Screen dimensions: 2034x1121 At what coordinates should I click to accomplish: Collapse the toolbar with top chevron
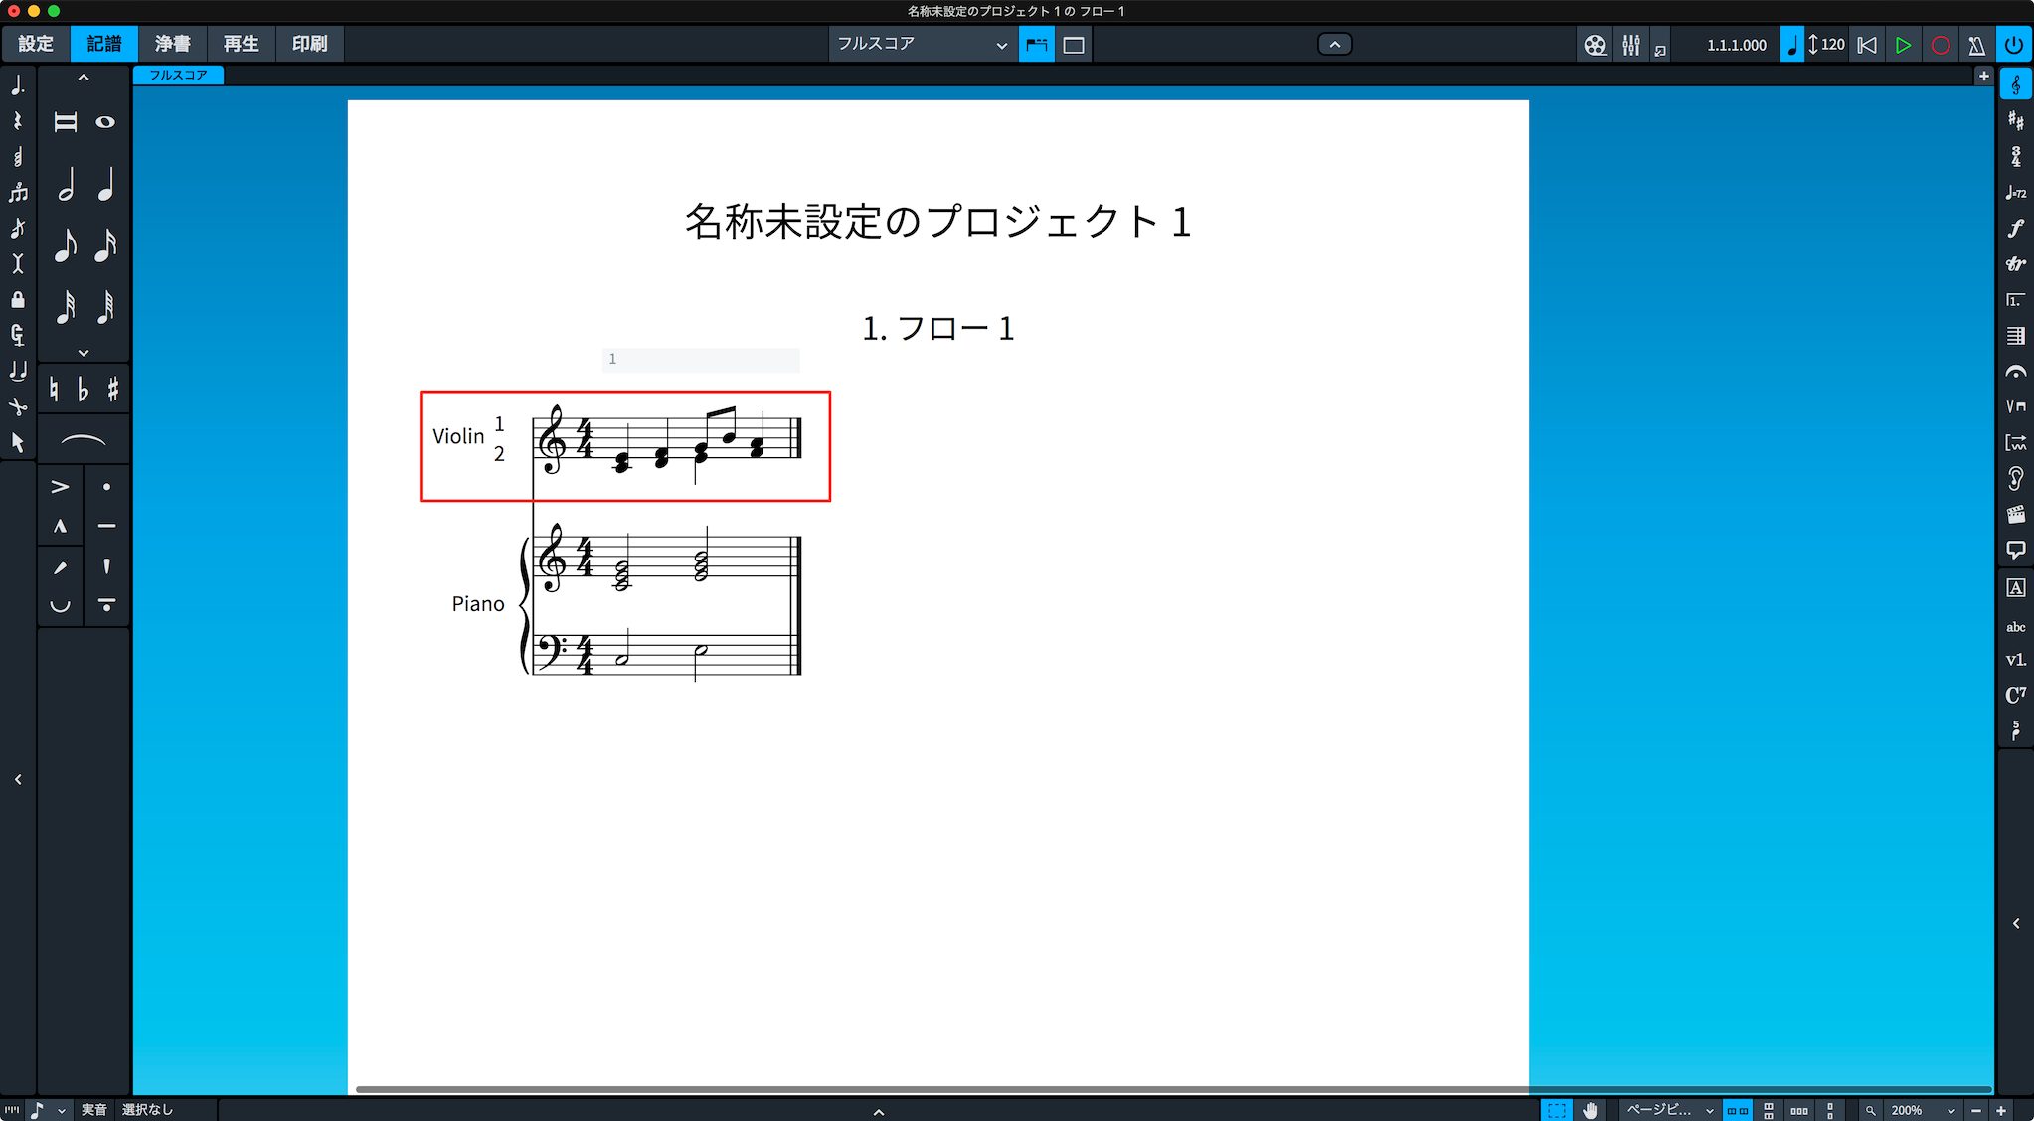click(x=1334, y=45)
